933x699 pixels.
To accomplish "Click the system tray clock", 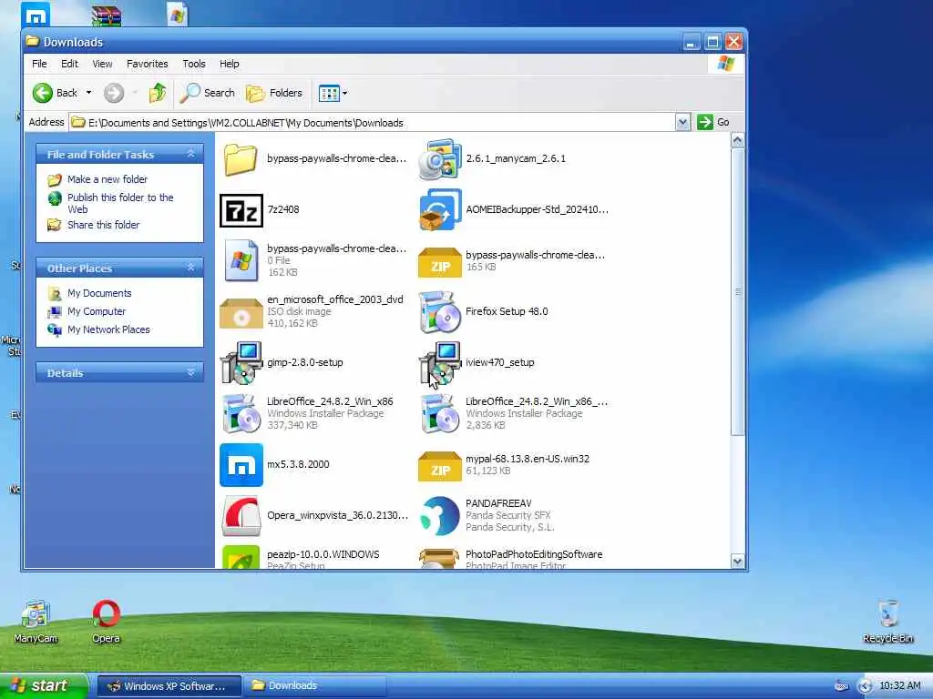I will pyautogui.click(x=899, y=685).
